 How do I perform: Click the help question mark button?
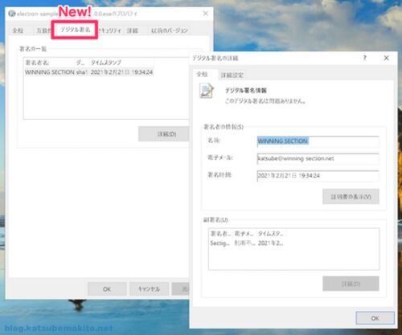point(364,58)
